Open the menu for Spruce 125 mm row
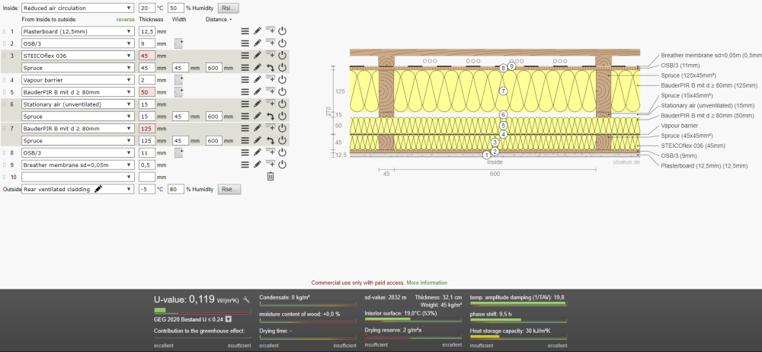 pos(245,140)
